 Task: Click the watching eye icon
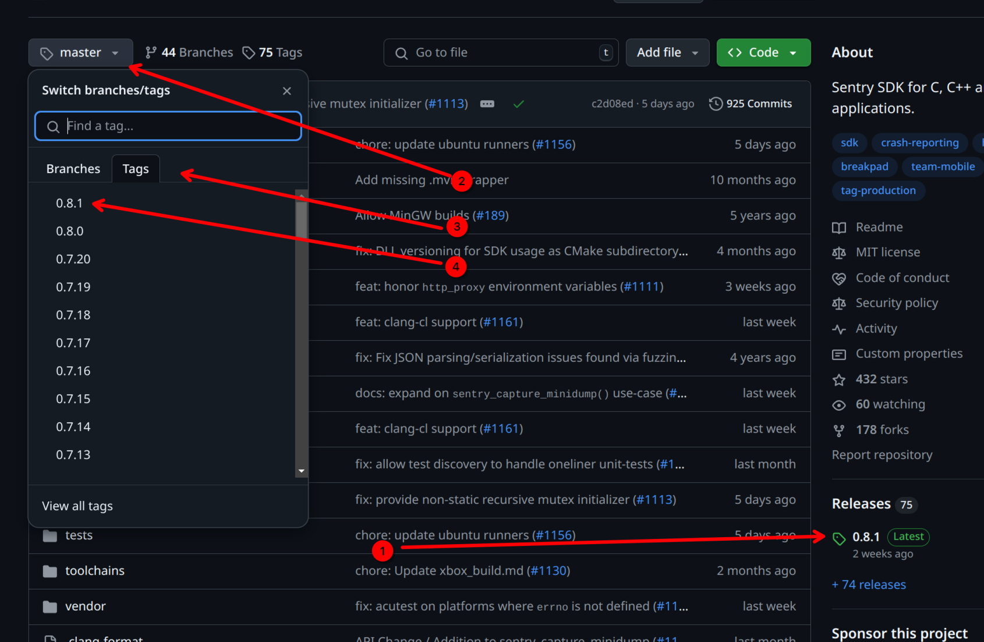pyautogui.click(x=838, y=405)
